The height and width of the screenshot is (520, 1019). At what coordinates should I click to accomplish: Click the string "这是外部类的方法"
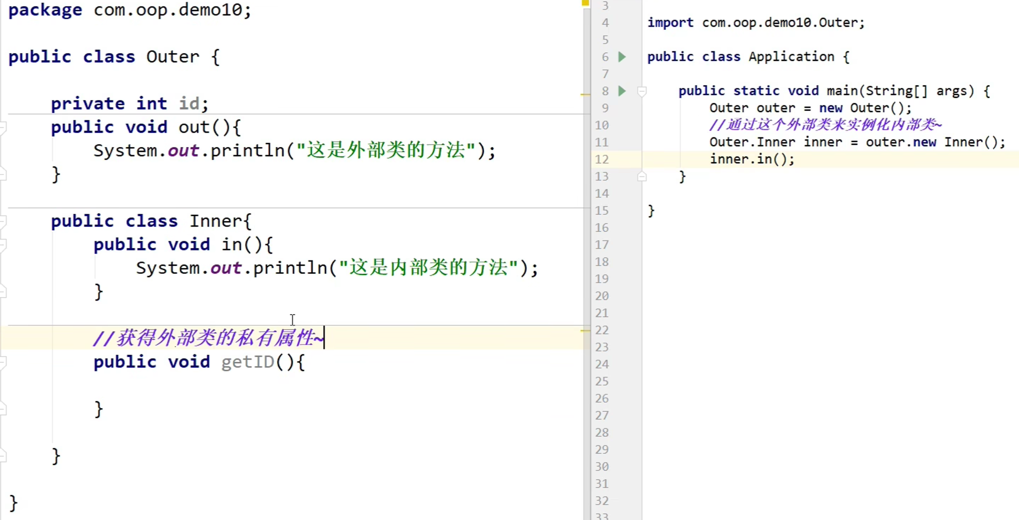386,150
